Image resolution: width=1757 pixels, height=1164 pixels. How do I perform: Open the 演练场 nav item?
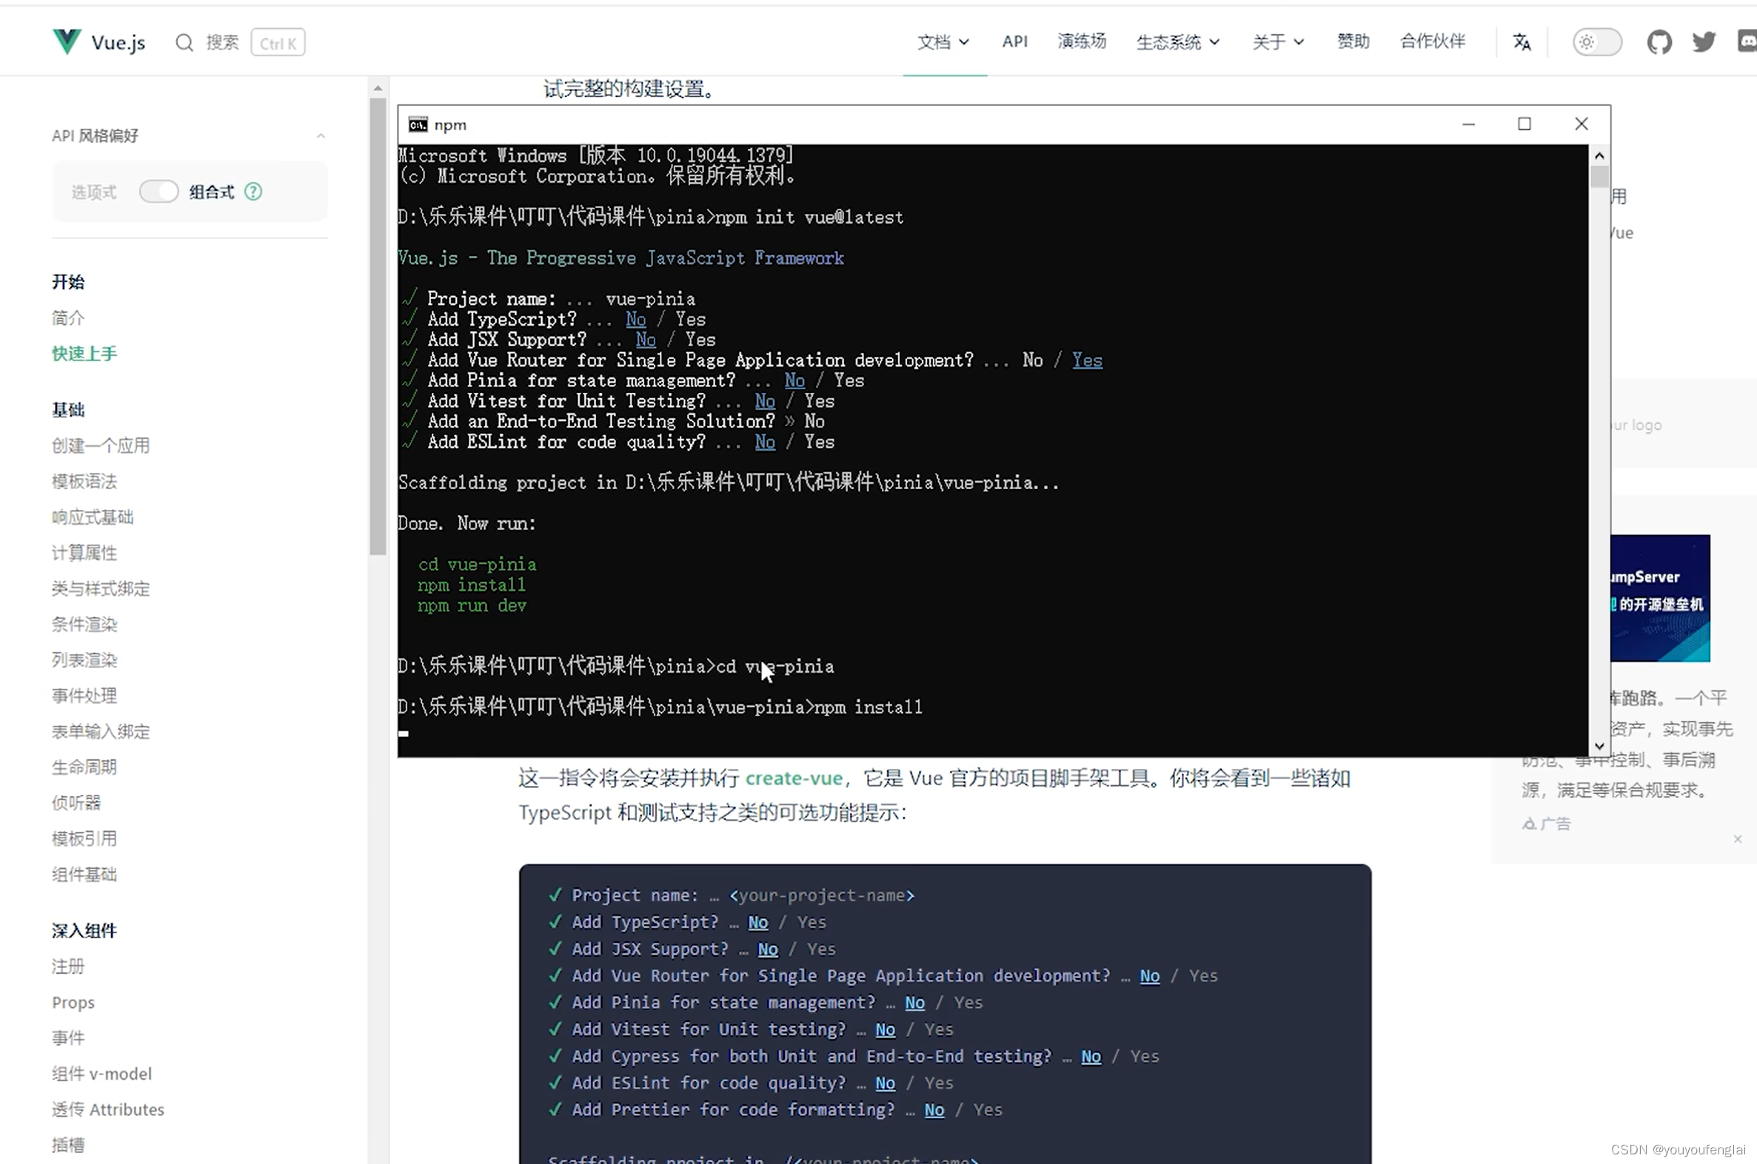tap(1082, 41)
